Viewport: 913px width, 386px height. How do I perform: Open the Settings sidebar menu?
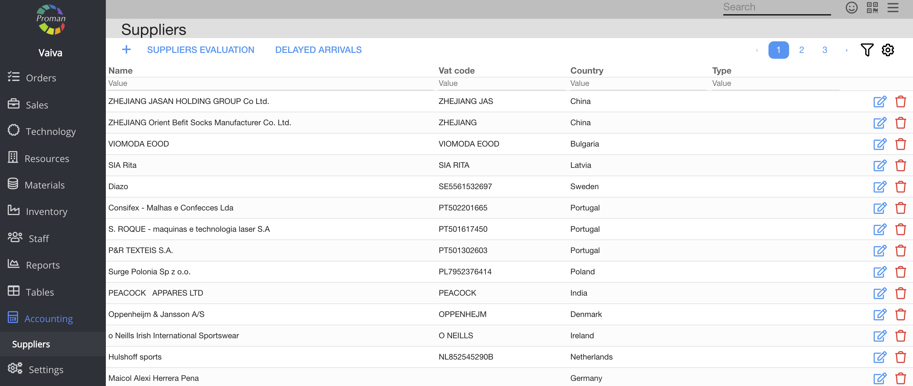(46, 369)
